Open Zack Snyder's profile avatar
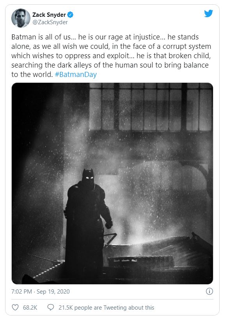Viewport: 229px width, 319px height. click(21, 18)
